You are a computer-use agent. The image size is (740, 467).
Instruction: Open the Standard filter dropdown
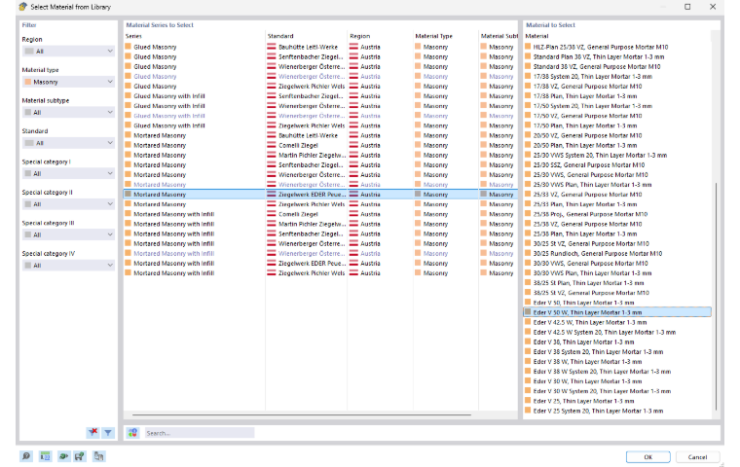(68, 143)
